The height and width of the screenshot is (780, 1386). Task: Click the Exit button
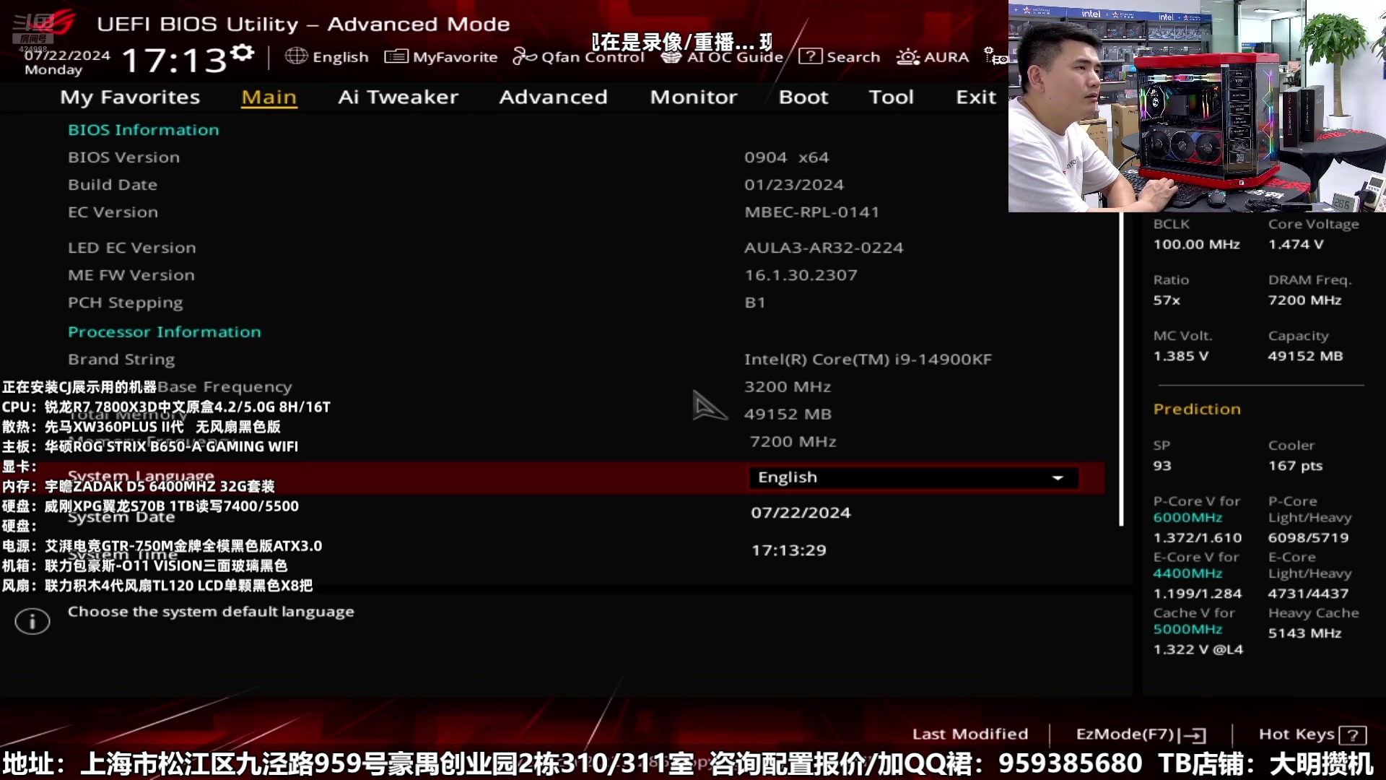click(x=976, y=96)
